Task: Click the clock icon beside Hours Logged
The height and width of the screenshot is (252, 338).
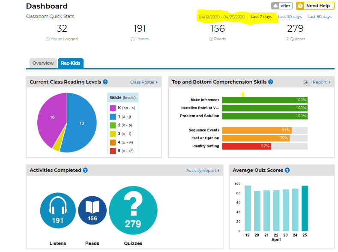Action: 48,39
